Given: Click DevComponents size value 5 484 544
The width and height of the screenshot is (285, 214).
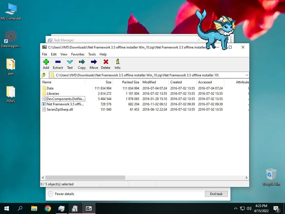Looking at the screenshot, I should point(105,99).
